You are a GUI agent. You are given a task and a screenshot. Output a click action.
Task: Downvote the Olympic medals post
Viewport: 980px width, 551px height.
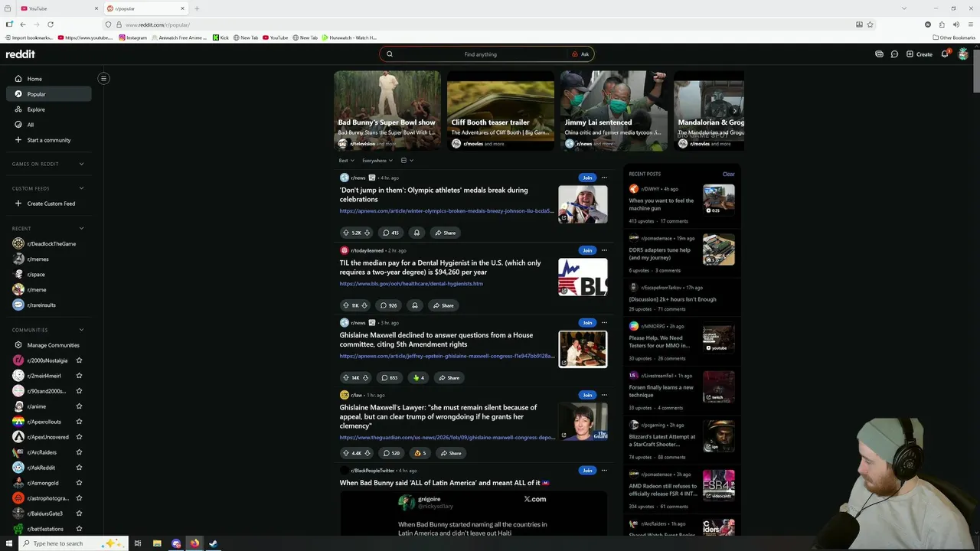(x=367, y=233)
